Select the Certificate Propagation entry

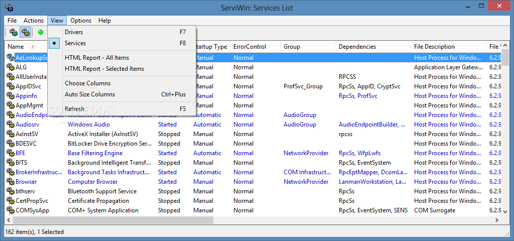pos(98,200)
